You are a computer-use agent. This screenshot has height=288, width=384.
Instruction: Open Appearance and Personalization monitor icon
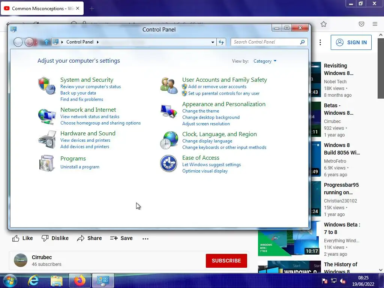[x=169, y=111]
